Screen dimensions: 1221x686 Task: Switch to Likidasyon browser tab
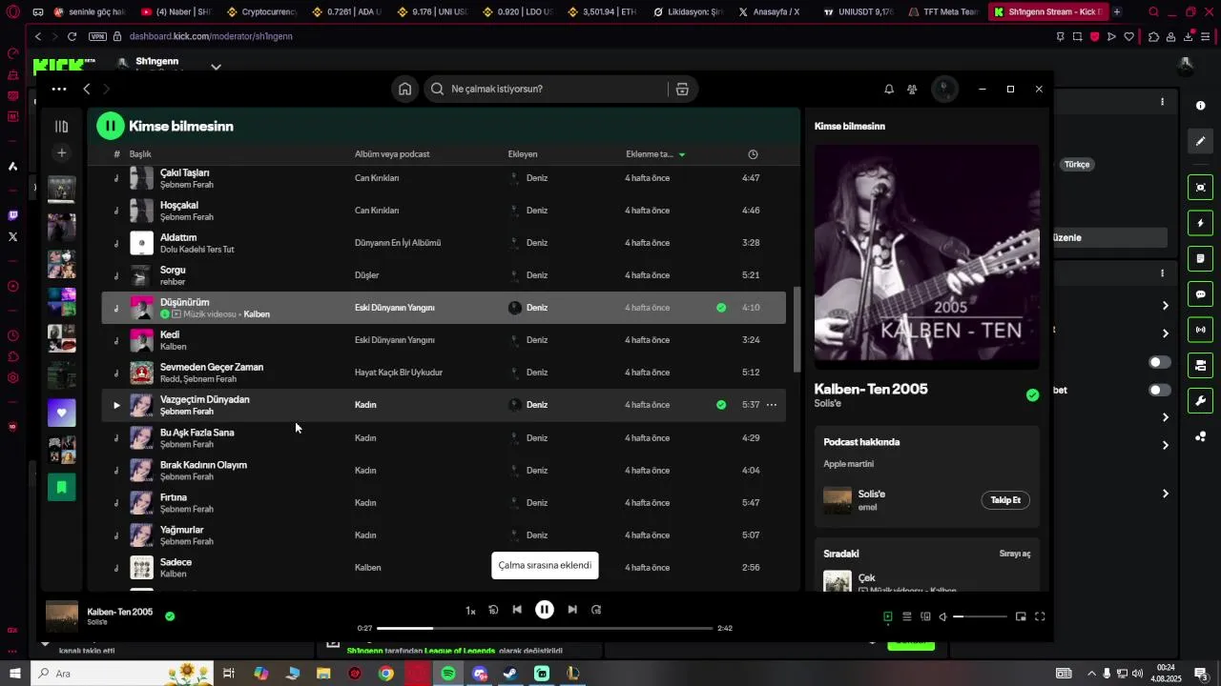click(686, 11)
